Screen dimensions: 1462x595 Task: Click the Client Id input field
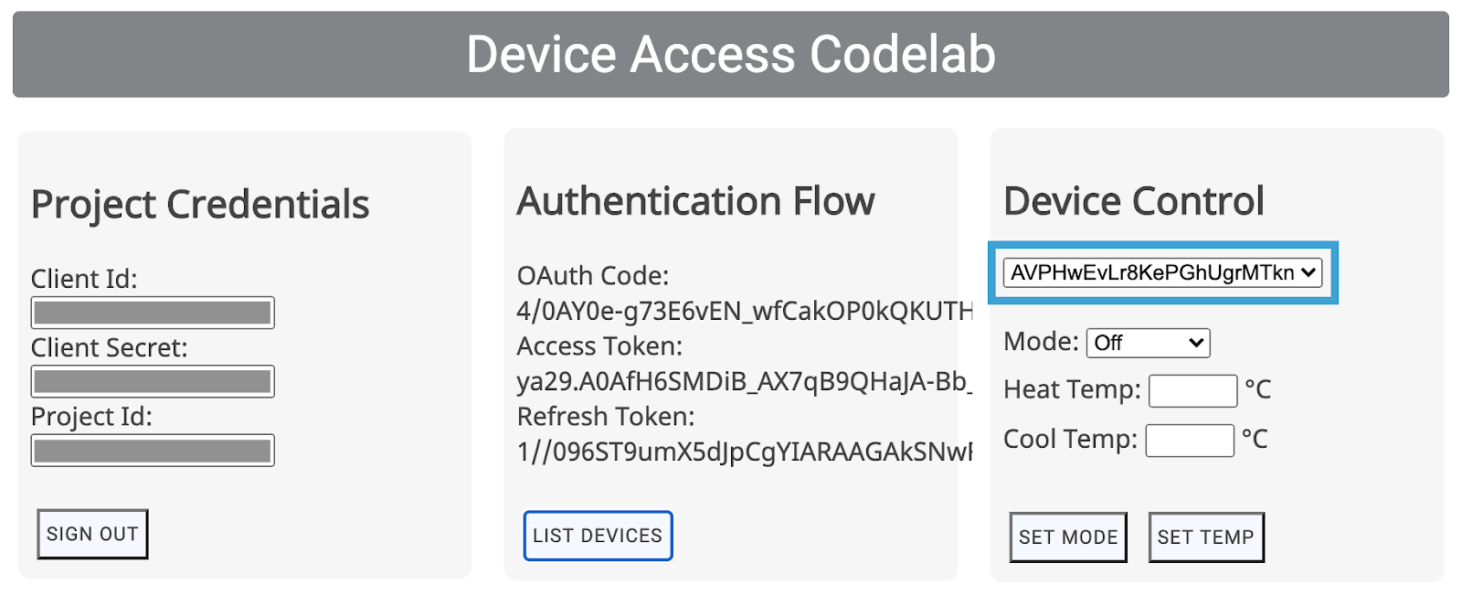[152, 312]
